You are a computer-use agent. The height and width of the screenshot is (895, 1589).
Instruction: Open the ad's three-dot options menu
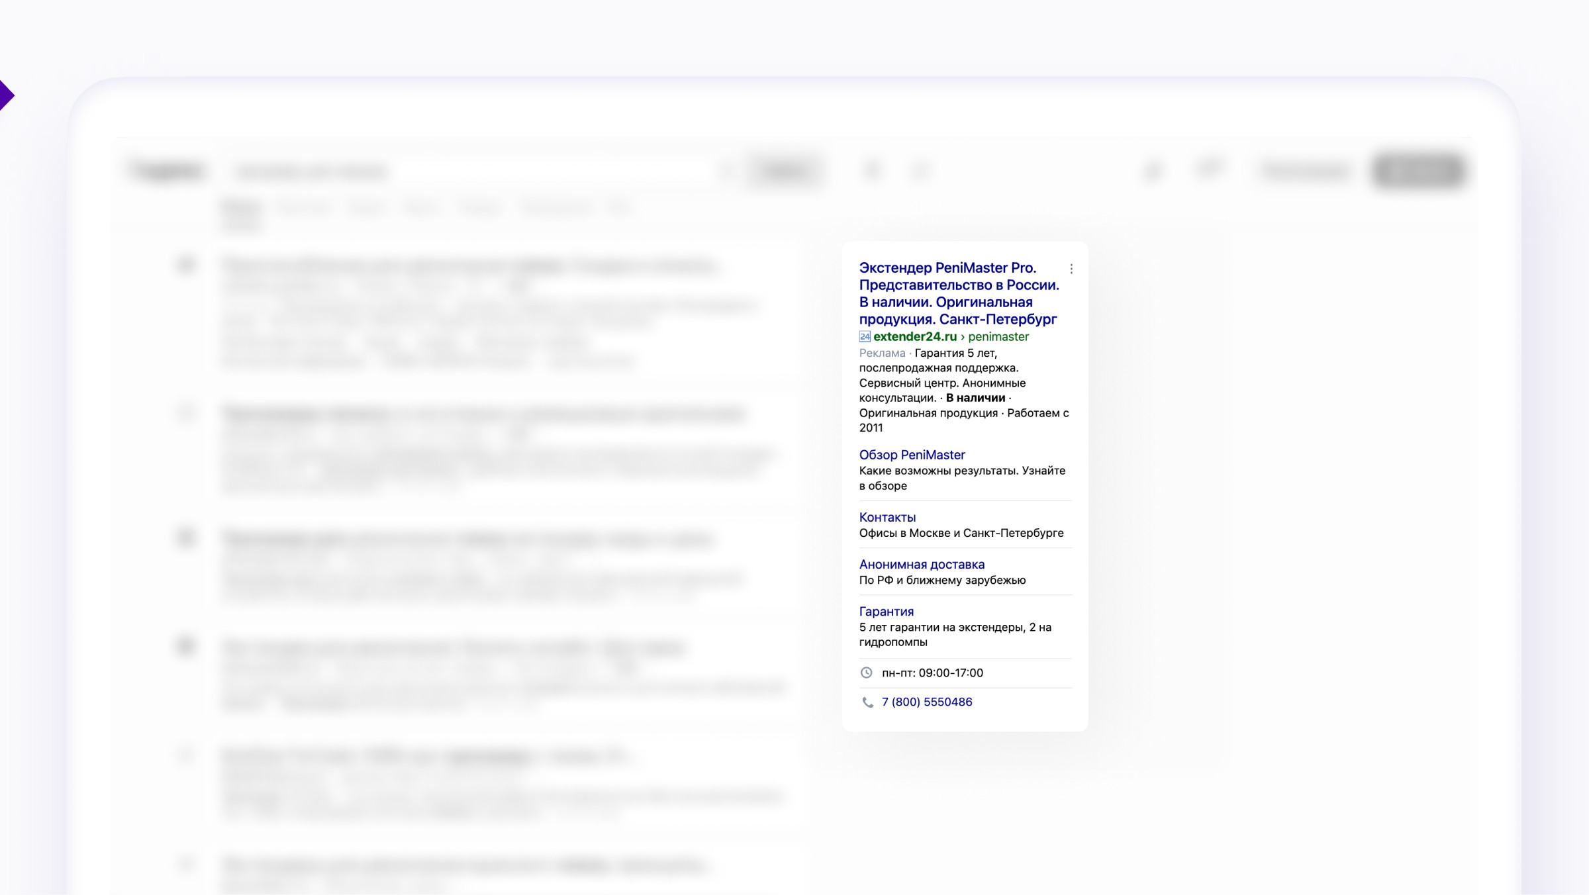point(1071,269)
